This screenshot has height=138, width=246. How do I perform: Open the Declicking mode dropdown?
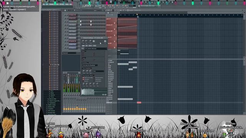click(x=90, y=65)
